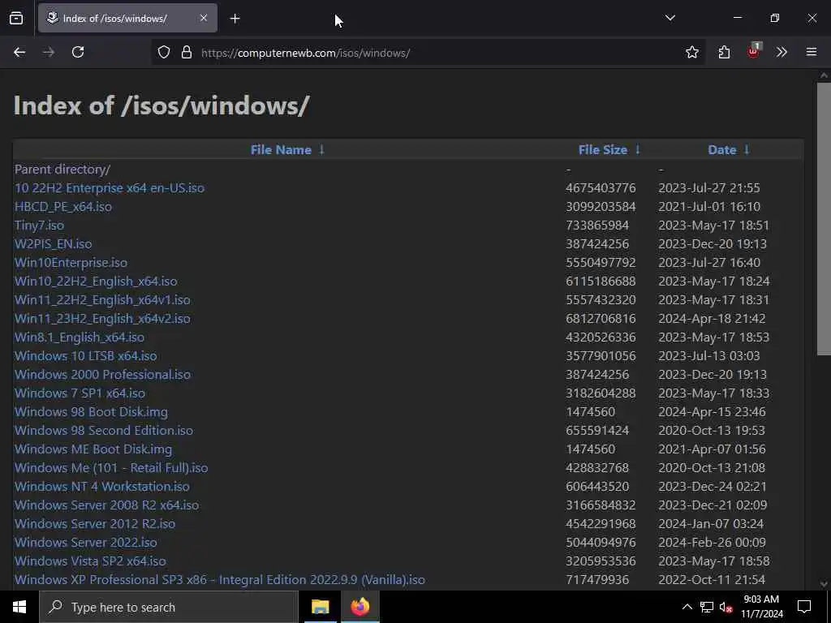
Task: Click the Firefox taskbar icon
Action: tap(360, 607)
